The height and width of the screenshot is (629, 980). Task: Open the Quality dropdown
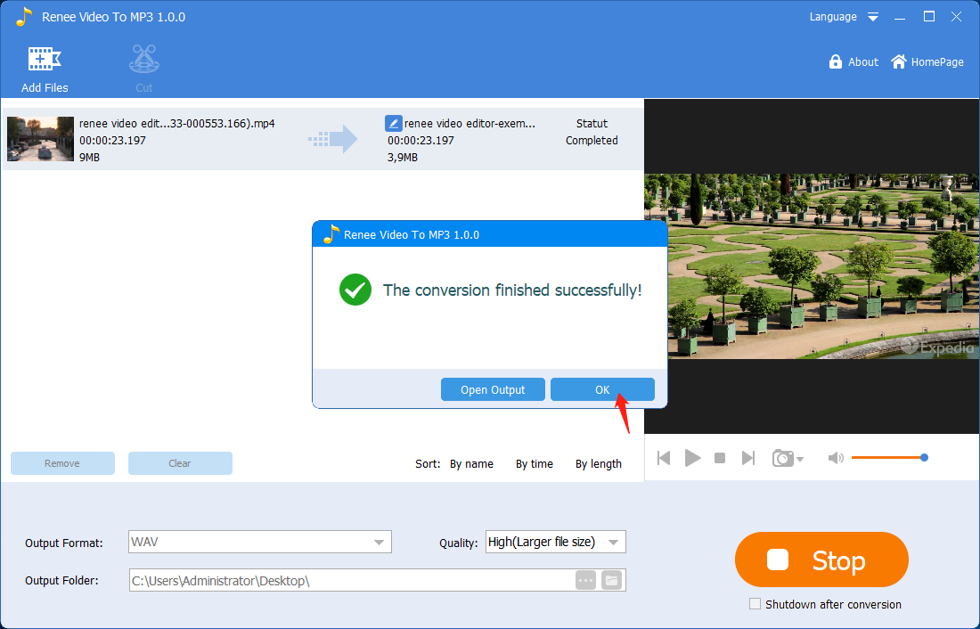point(613,542)
